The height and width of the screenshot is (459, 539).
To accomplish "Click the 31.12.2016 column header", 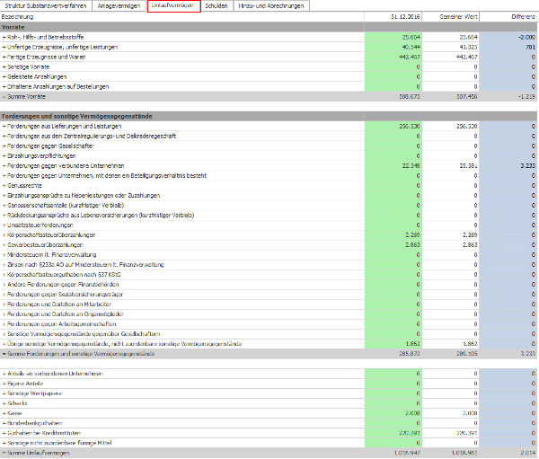I will pyautogui.click(x=393, y=16).
